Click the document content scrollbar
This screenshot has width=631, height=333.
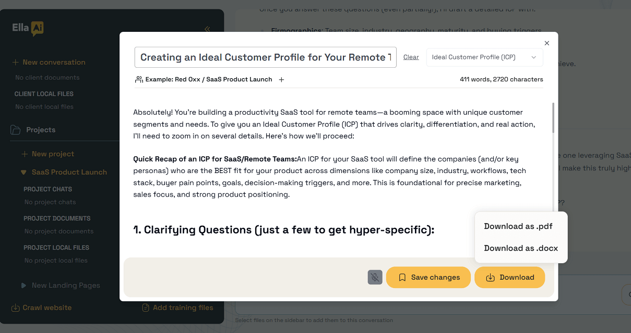click(553, 117)
